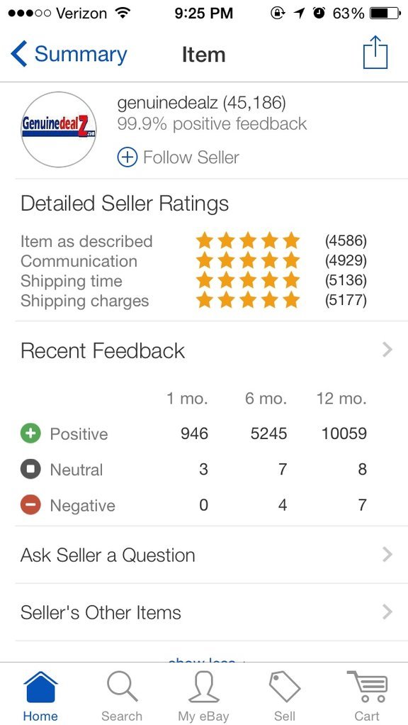This screenshot has width=408, height=725.
Task: Tap the plus icon to follow seller
Action: 127,157
